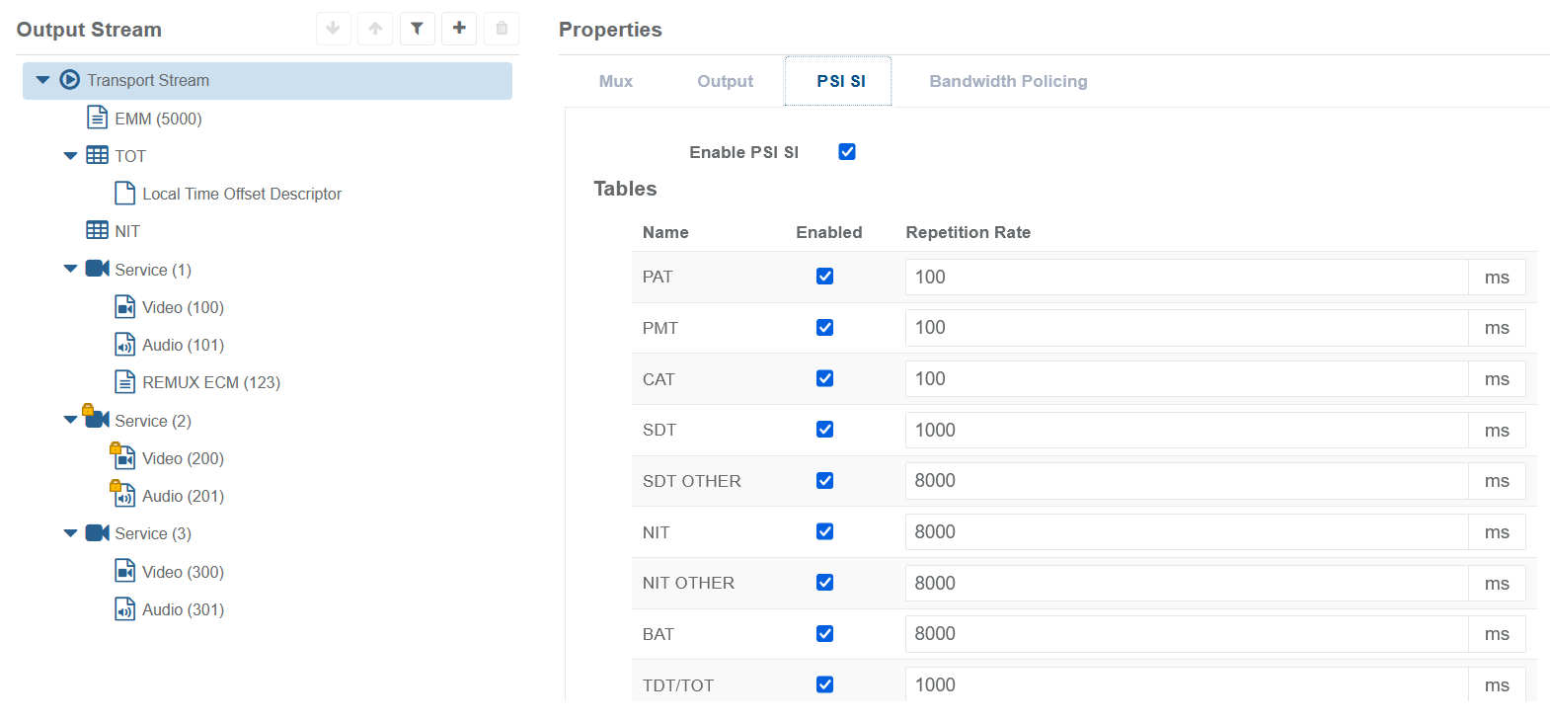This screenshot has height=721, width=1550.
Task: Switch to the Mux tab
Action: coord(615,81)
